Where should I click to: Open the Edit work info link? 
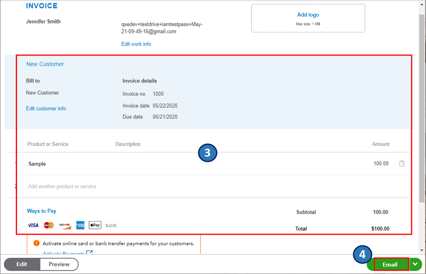point(136,44)
